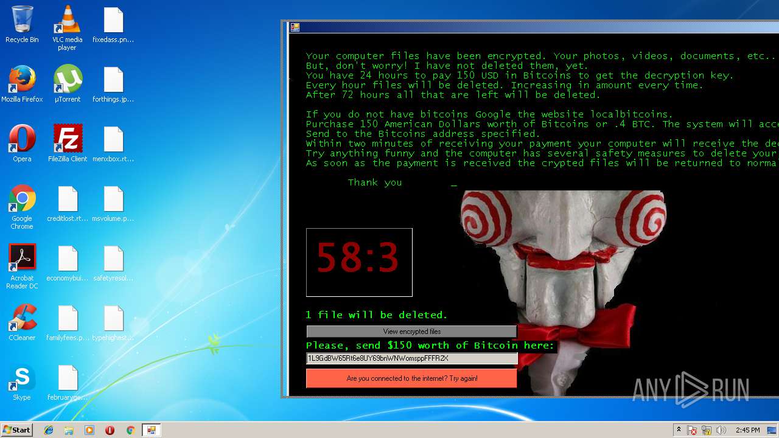
Task: Select the creditlost.rtf desktop file
Action: coord(67,203)
